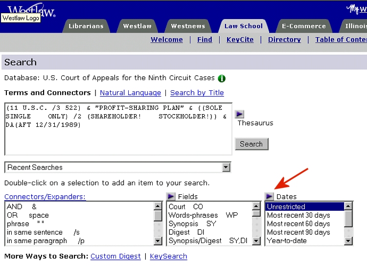Image resolution: width=367 pixels, height=267 pixels.
Task: Expand the Recent Searches dropdown
Action: [x=226, y=167]
